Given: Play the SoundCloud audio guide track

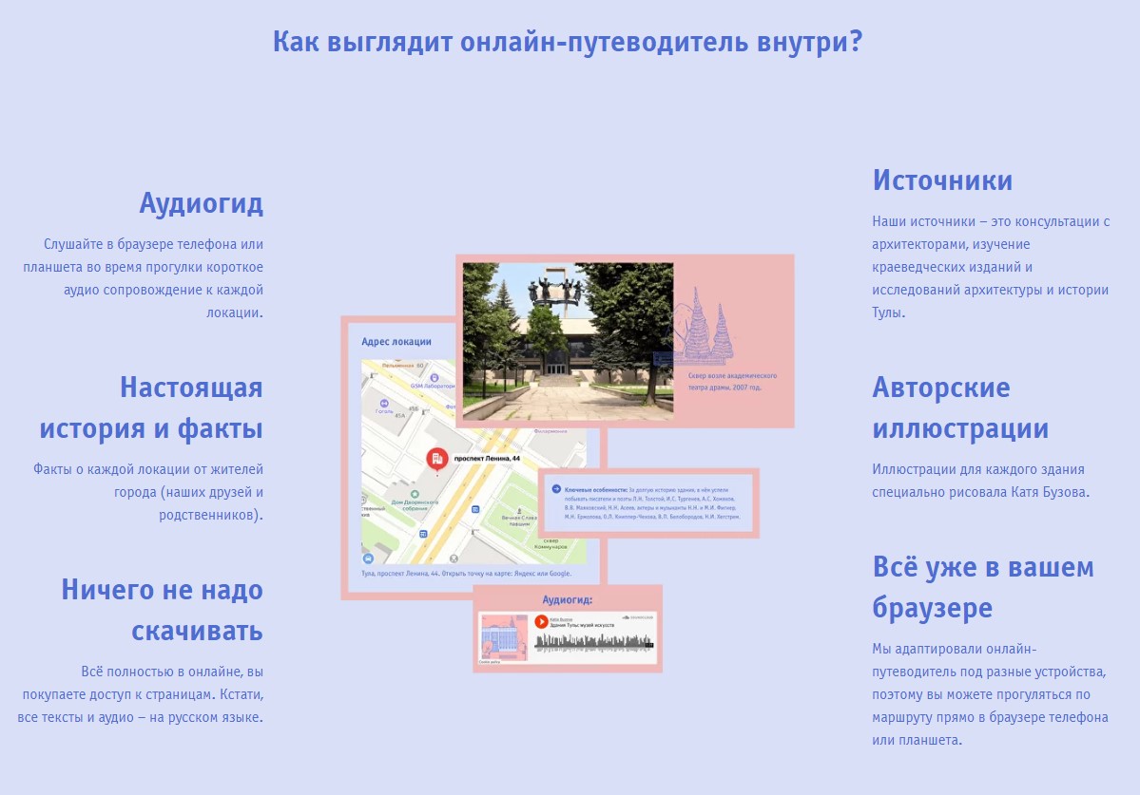Looking at the screenshot, I should pyautogui.click(x=541, y=621).
